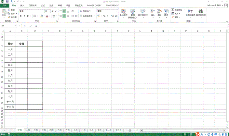Viewport: 229px width, 136px height.
Task: Toggle underline formatting
Action: (x=28, y=16)
